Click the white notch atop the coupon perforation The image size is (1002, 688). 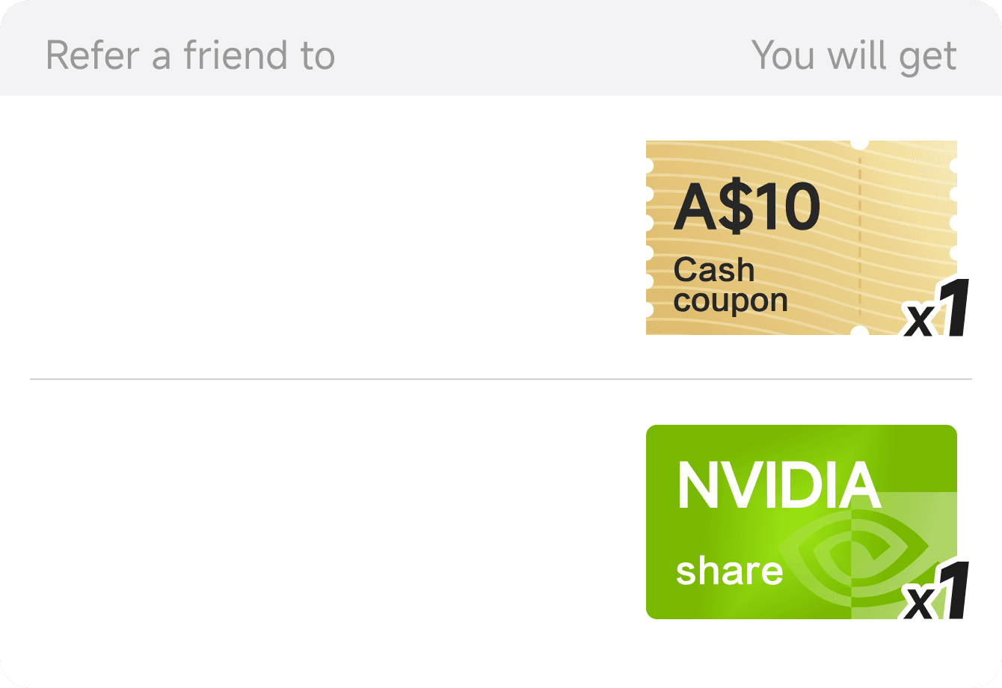point(860,143)
